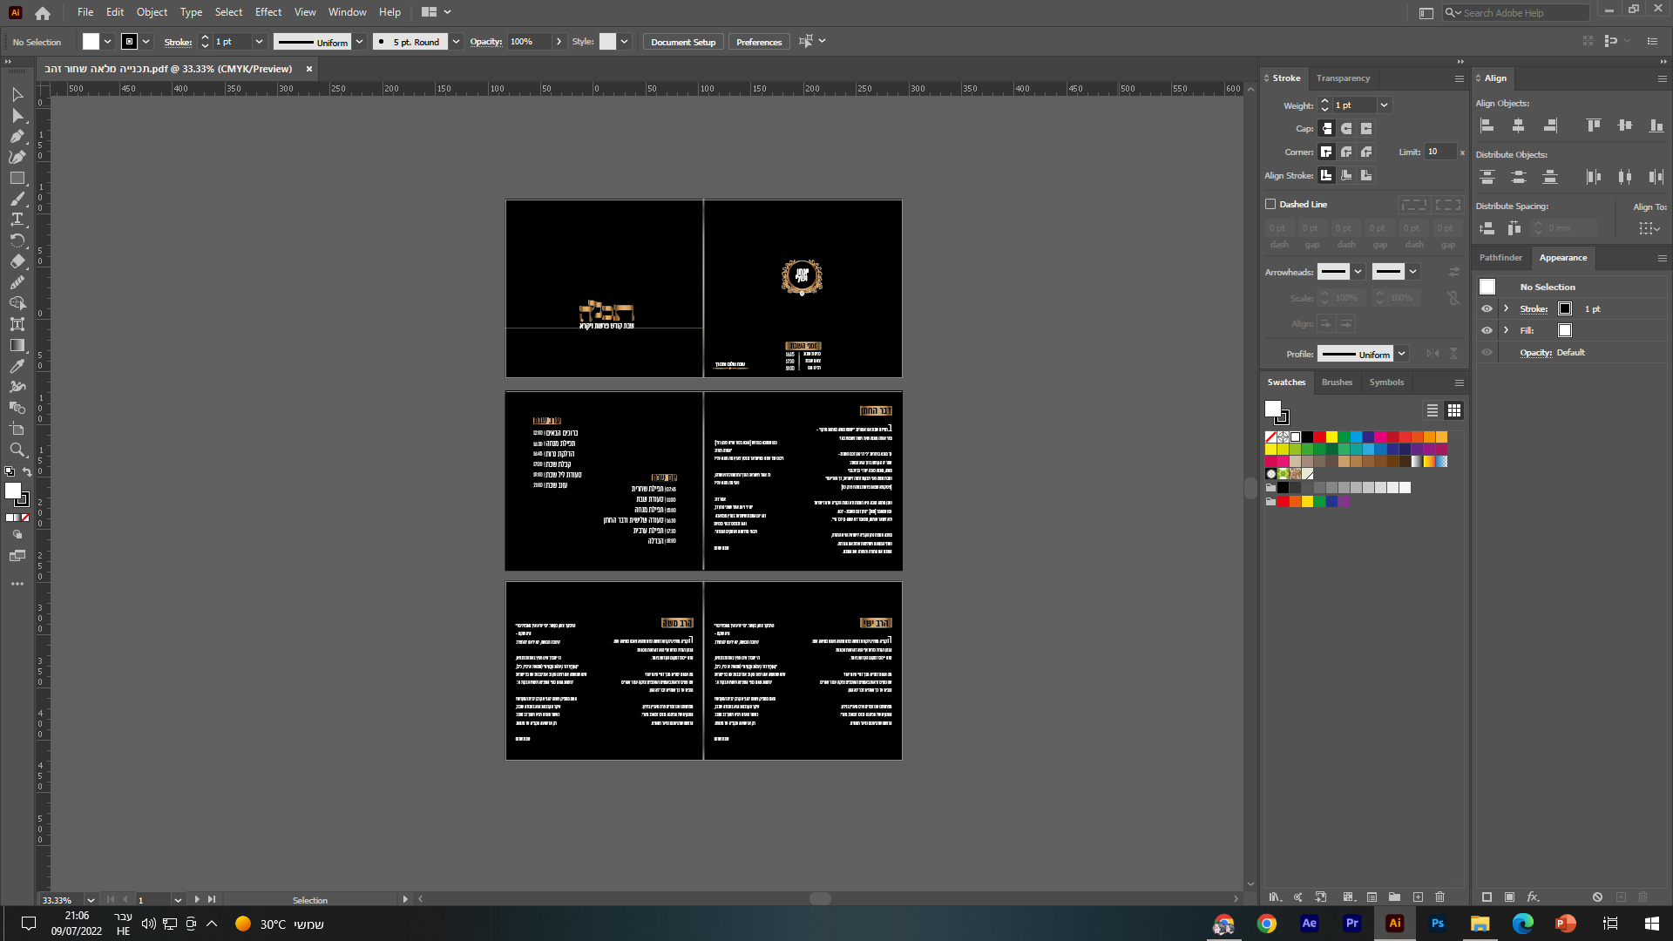
Task: Click the Document Setup button
Action: 682,42
